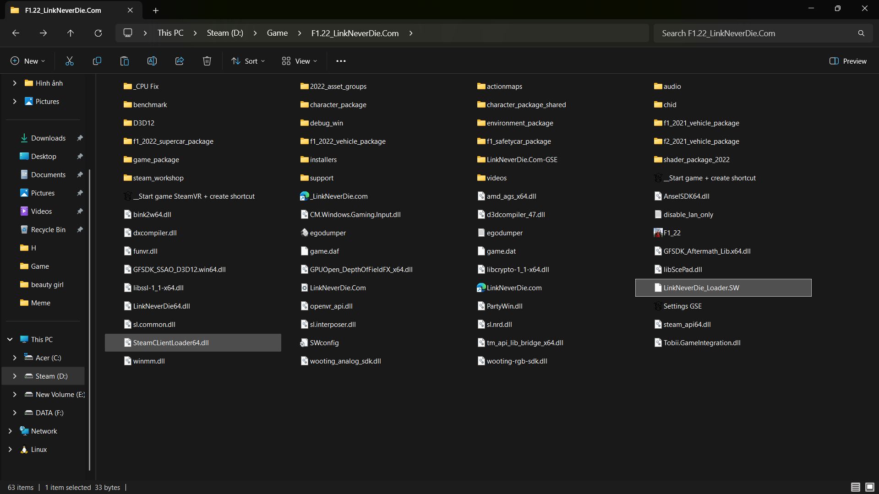The height and width of the screenshot is (494, 879).
Task: Refresh the current folder view
Action: [98, 33]
